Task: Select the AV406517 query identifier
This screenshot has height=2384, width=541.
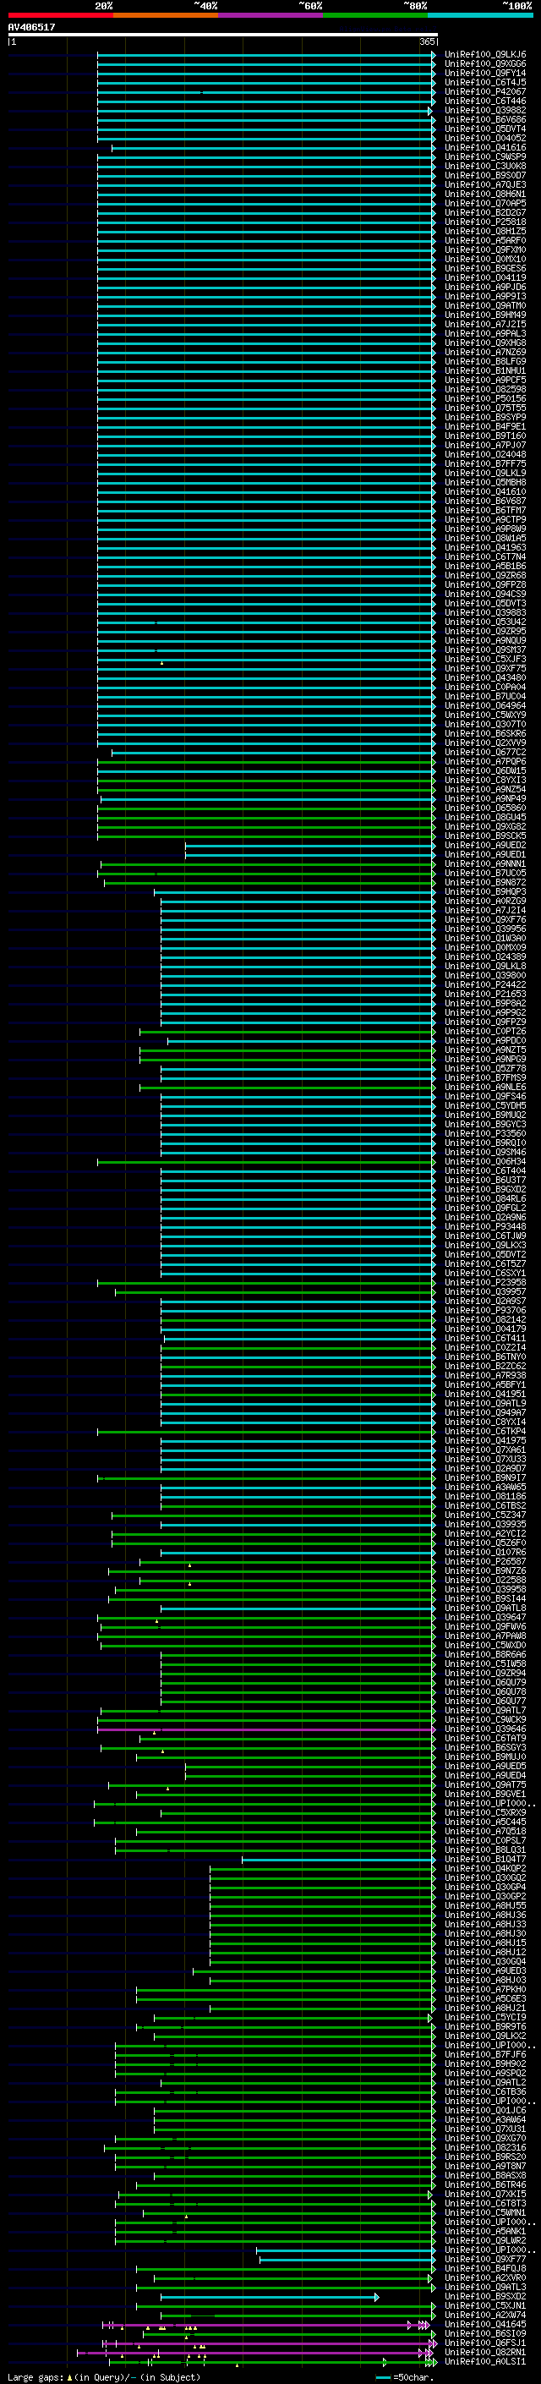Action: (x=31, y=28)
